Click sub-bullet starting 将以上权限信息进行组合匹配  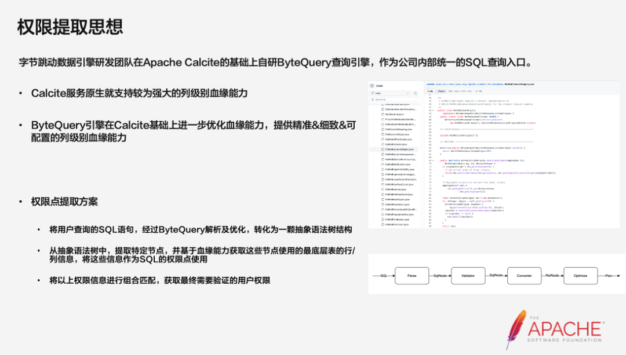pos(160,280)
